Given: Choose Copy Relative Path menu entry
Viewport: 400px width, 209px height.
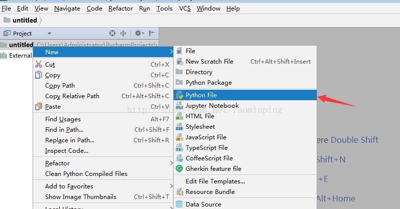Looking at the screenshot, I should pos(72,96).
